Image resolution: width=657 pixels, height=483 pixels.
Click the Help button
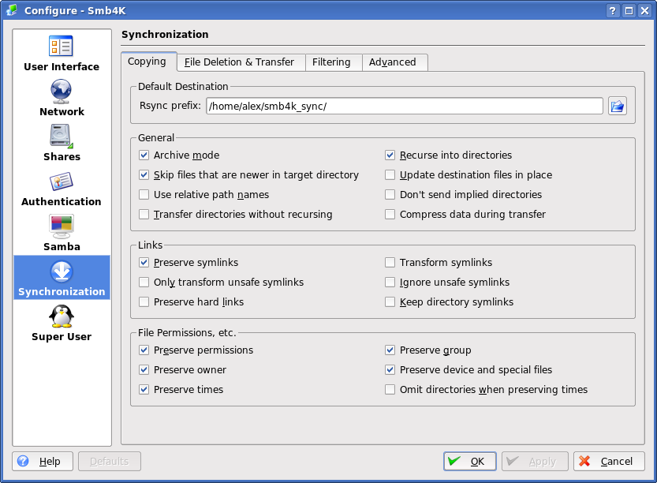click(x=43, y=461)
